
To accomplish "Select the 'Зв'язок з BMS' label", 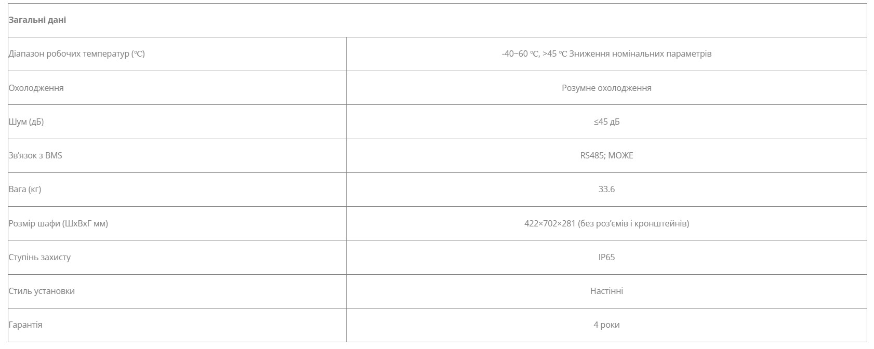I will 35,155.
